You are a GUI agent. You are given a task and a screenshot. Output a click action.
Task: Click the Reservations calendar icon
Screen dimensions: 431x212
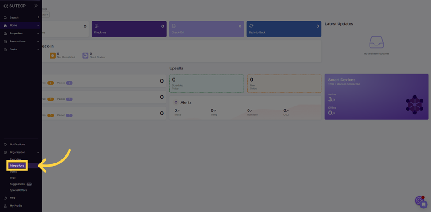click(x=5, y=42)
